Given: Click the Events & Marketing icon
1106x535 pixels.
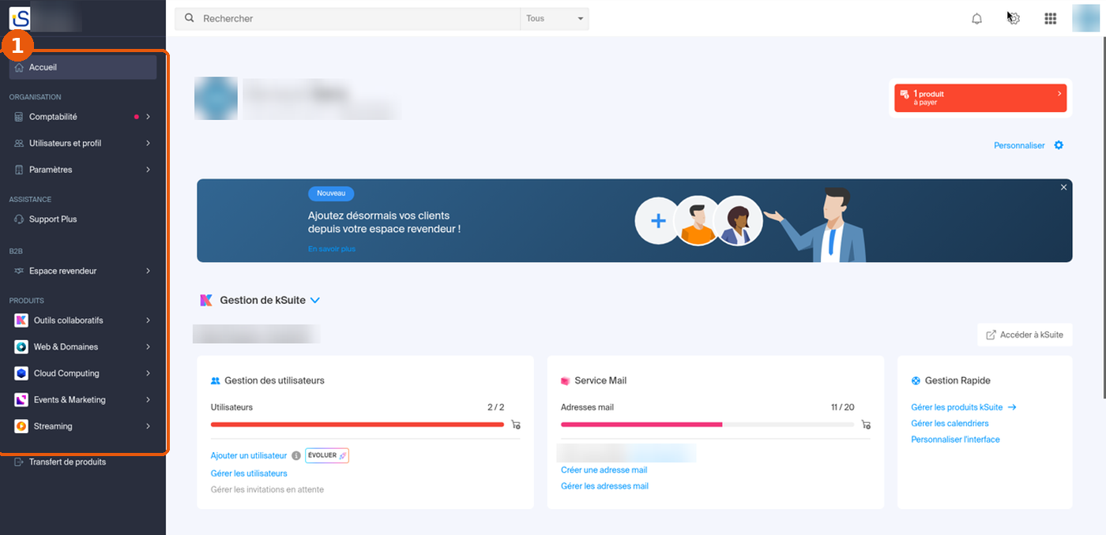Looking at the screenshot, I should [21, 400].
